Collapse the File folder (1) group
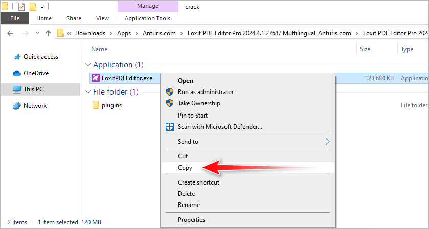 tap(88, 92)
